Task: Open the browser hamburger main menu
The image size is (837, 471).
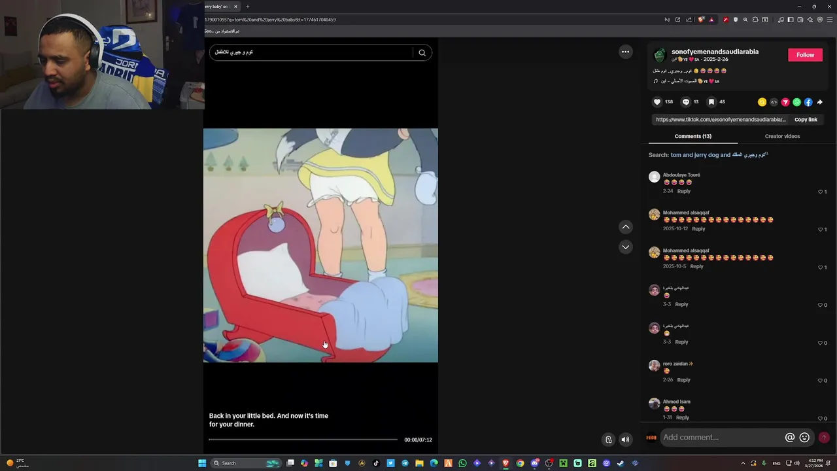Action: [x=830, y=20]
